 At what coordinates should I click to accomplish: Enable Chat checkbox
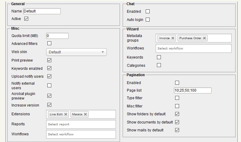[x=148, y=12]
